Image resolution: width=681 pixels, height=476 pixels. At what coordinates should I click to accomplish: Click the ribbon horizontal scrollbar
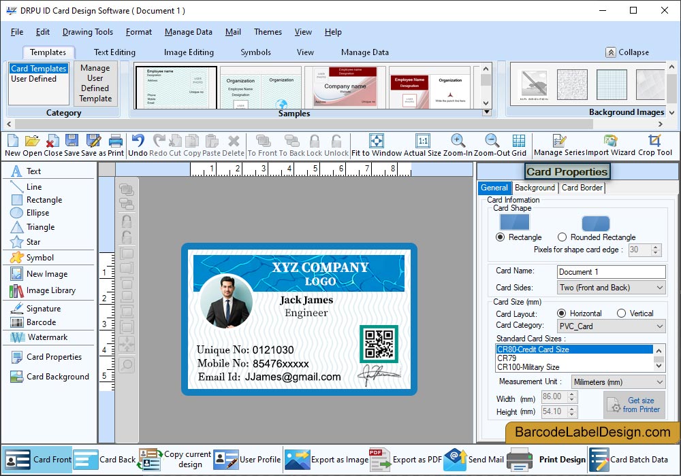click(335, 124)
